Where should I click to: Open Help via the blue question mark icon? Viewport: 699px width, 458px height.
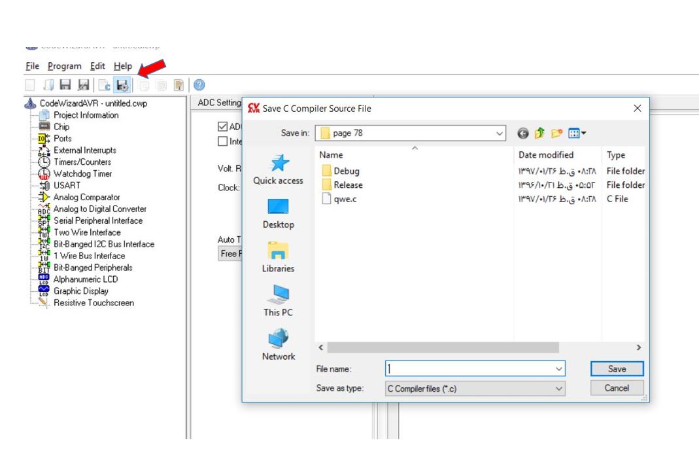pos(199,85)
